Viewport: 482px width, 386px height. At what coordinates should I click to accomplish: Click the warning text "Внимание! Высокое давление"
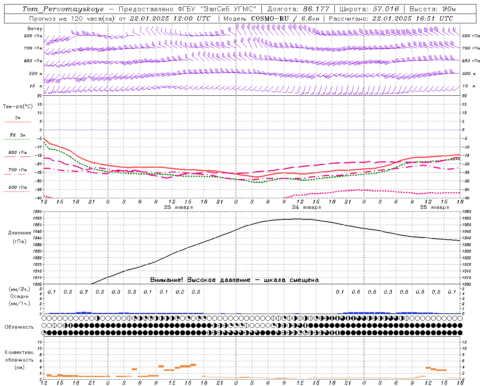pyautogui.click(x=200, y=280)
